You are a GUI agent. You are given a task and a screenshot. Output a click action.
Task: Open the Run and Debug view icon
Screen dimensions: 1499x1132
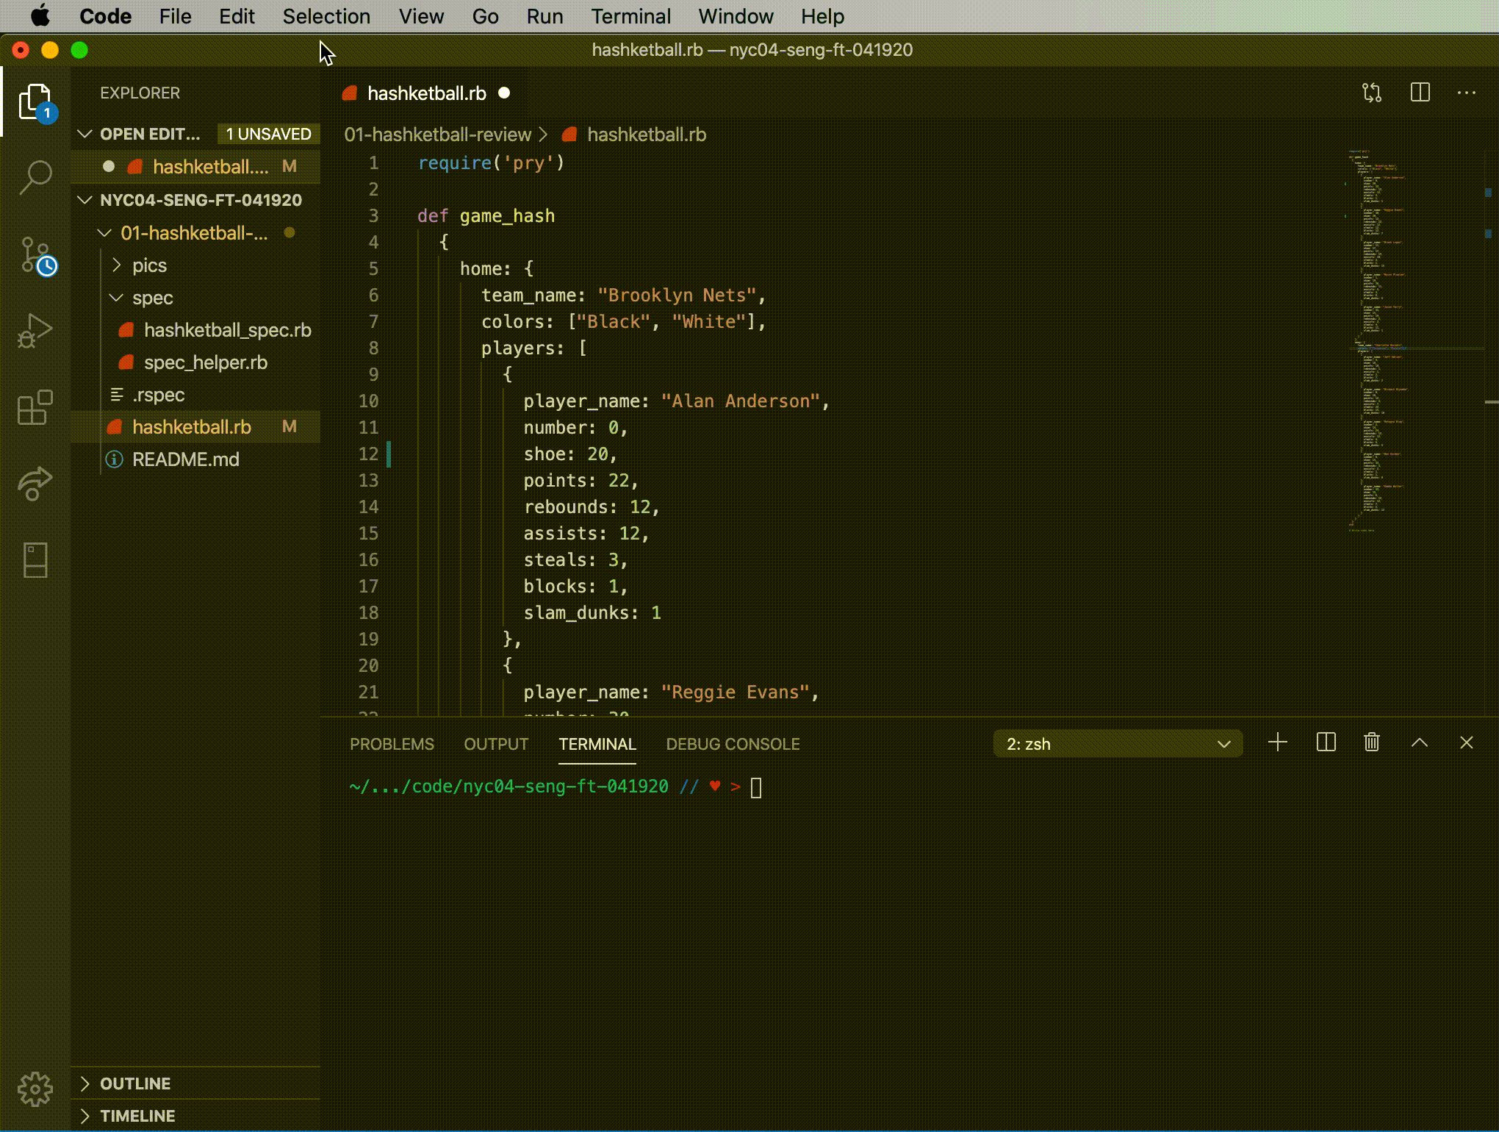(x=35, y=330)
